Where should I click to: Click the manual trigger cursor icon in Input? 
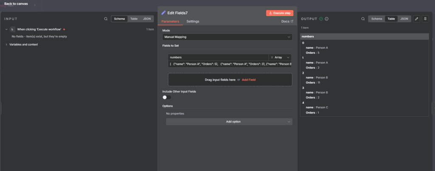12,30
